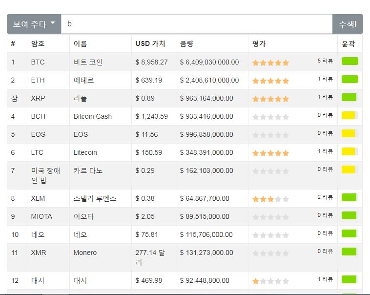The width and height of the screenshot is (370, 295).
Task: Click the empty stars for EOS
Action: point(270,135)
